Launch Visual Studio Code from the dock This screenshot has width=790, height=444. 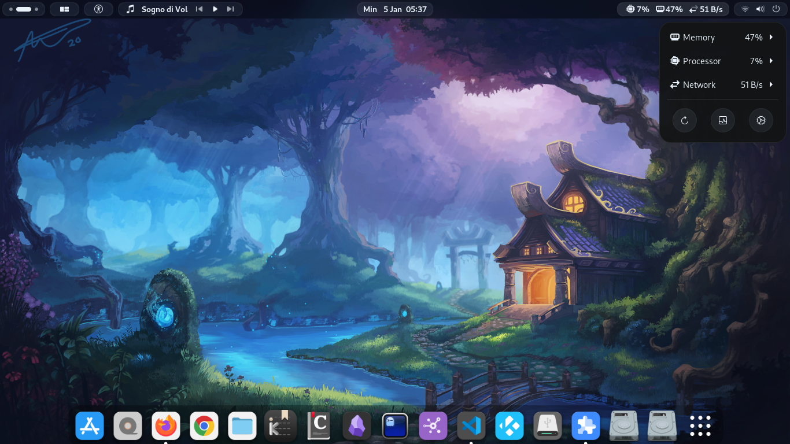pyautogui.click(x=471, y=426)
